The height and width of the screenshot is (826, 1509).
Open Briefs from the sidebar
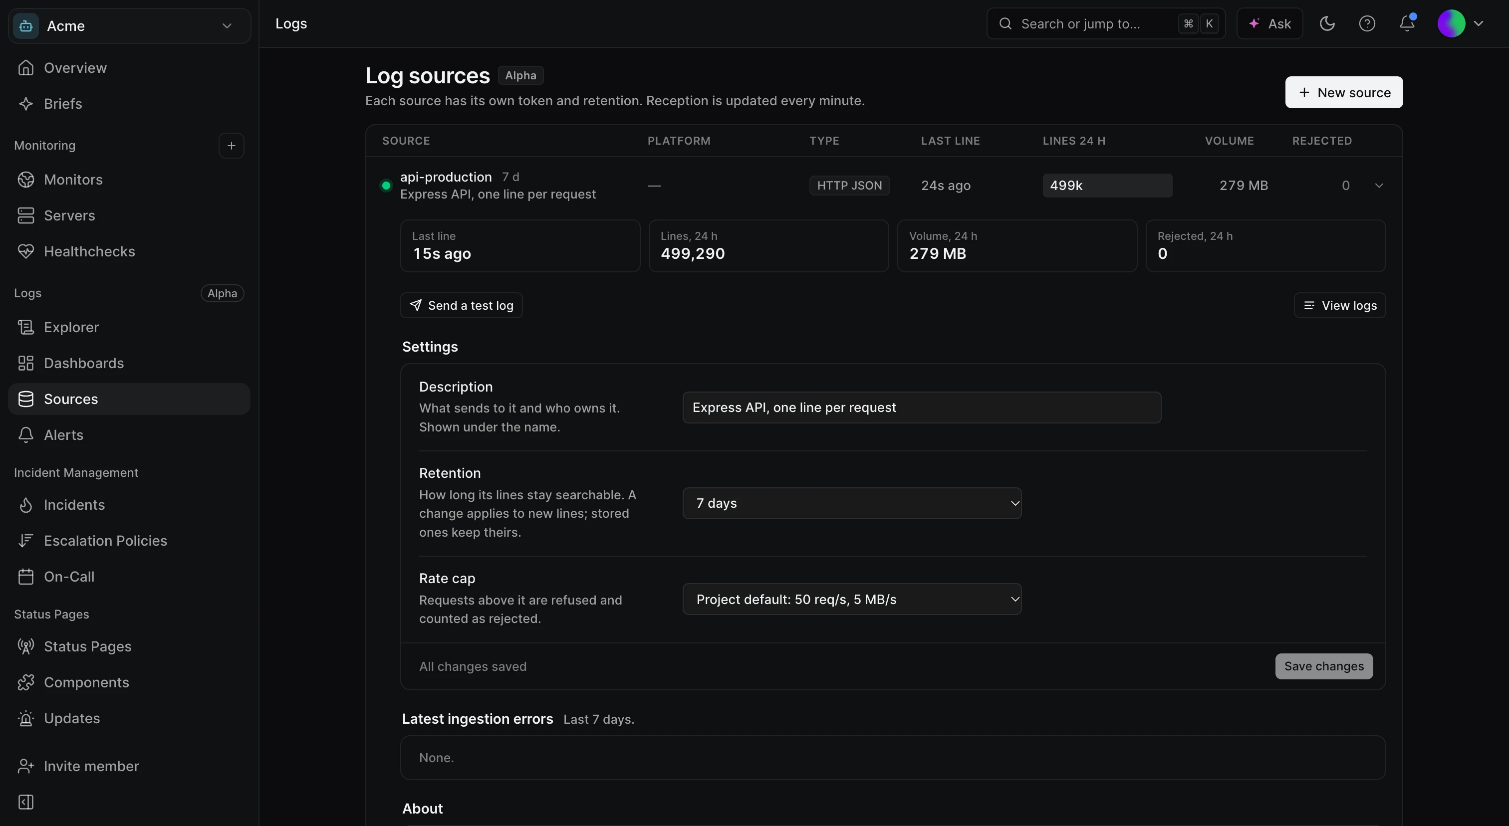tap(129, 104)
